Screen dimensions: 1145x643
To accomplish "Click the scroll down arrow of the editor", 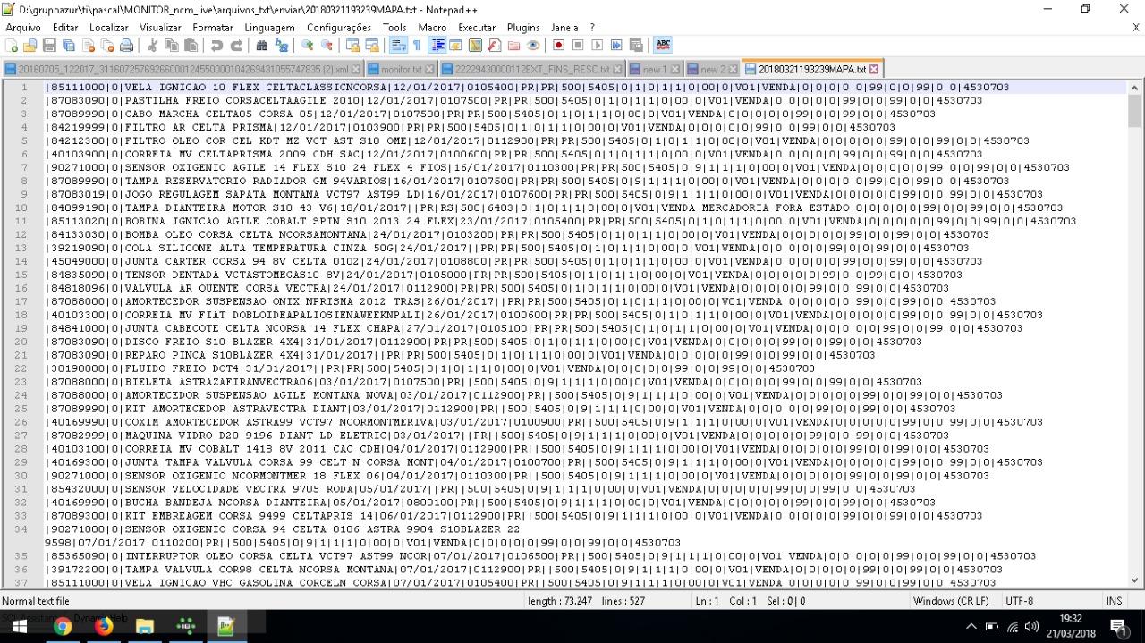I will click(1135, 580).
